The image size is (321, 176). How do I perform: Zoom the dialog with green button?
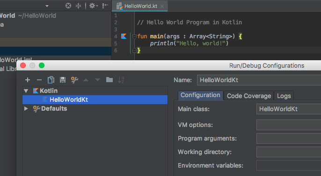click(42, 65)
